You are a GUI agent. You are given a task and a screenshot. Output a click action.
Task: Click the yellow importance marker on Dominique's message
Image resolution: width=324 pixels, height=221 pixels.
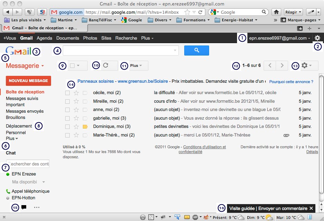(x=85, y=127)
